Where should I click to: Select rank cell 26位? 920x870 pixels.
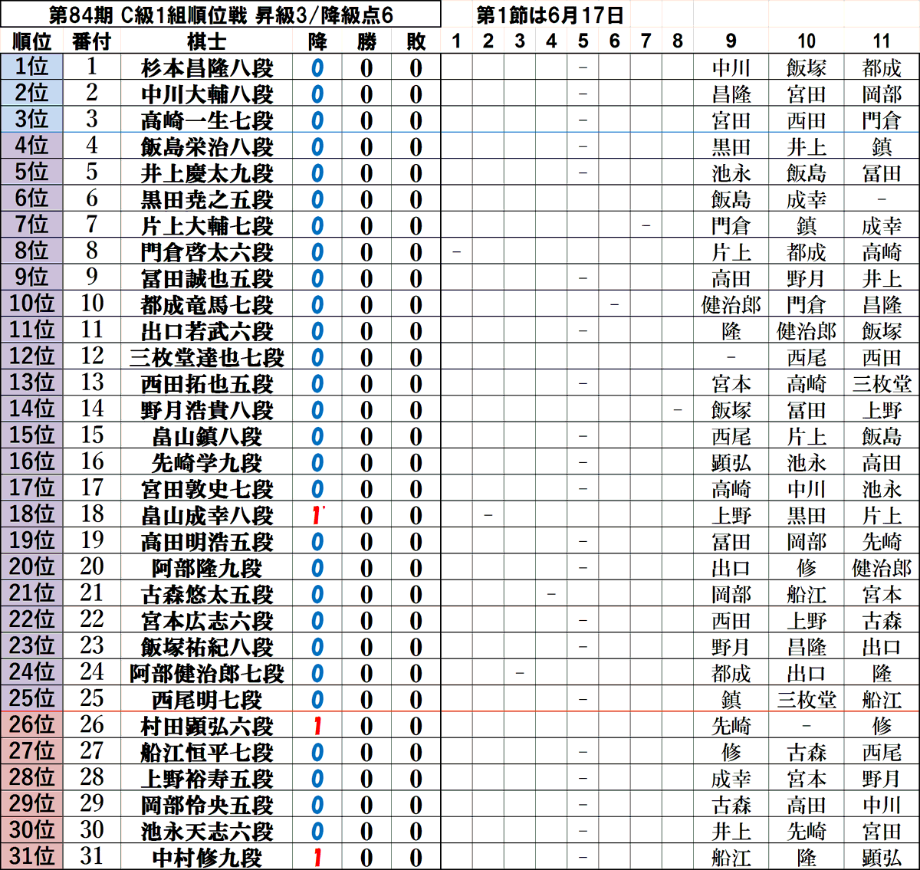pyautogui.click(x=32, y=725)
